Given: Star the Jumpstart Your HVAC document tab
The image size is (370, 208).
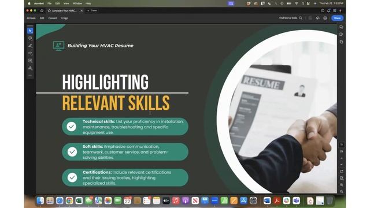Looking at the screenshot, I should point(49,10).
